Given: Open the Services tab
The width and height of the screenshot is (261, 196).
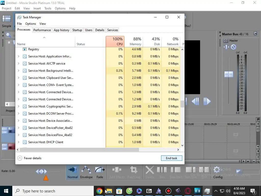Looking at the screenshot, I should pyautogui.click(x=112, y=30).
